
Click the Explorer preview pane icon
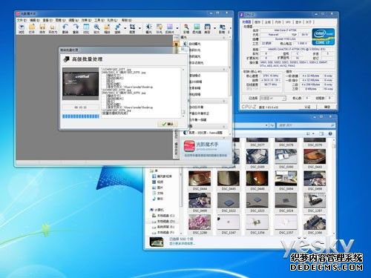coord(321,133)
